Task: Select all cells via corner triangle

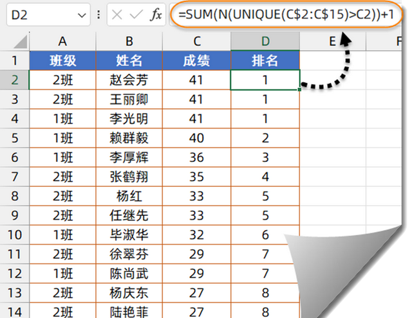Action: pyautogui.click(x=21, y=42)
